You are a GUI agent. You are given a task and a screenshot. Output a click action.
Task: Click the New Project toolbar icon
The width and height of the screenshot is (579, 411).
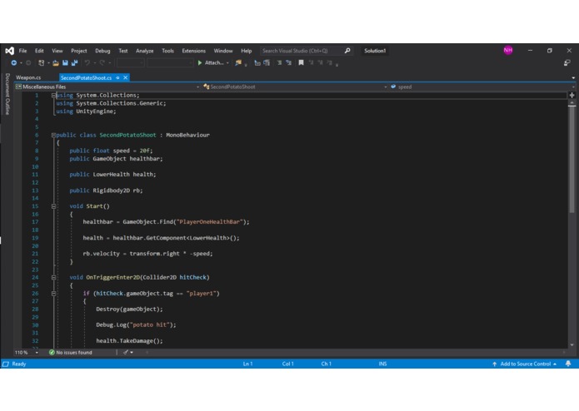tap(42, 63)
